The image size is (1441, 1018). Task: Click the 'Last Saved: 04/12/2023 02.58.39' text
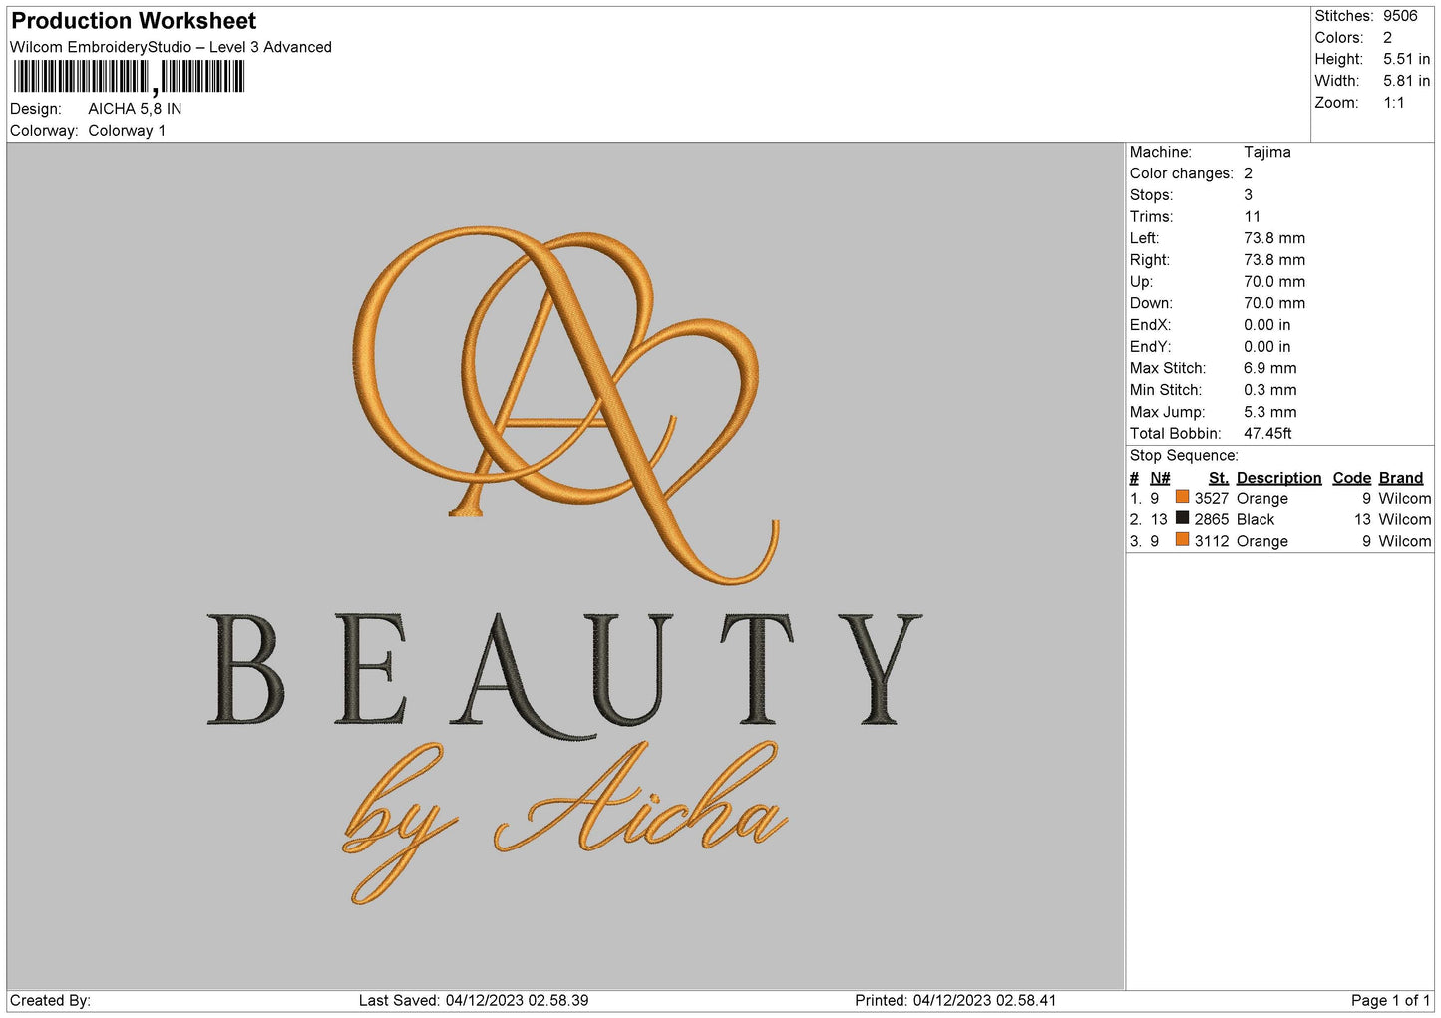(x=474, y=1000)
